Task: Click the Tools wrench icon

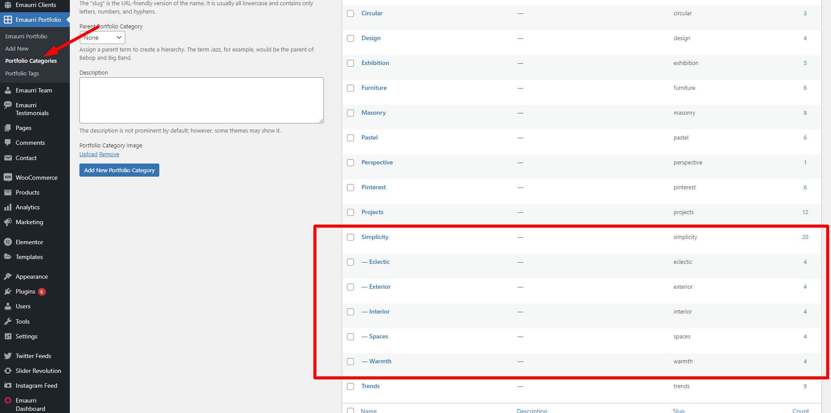Action: tap(8, 321)
